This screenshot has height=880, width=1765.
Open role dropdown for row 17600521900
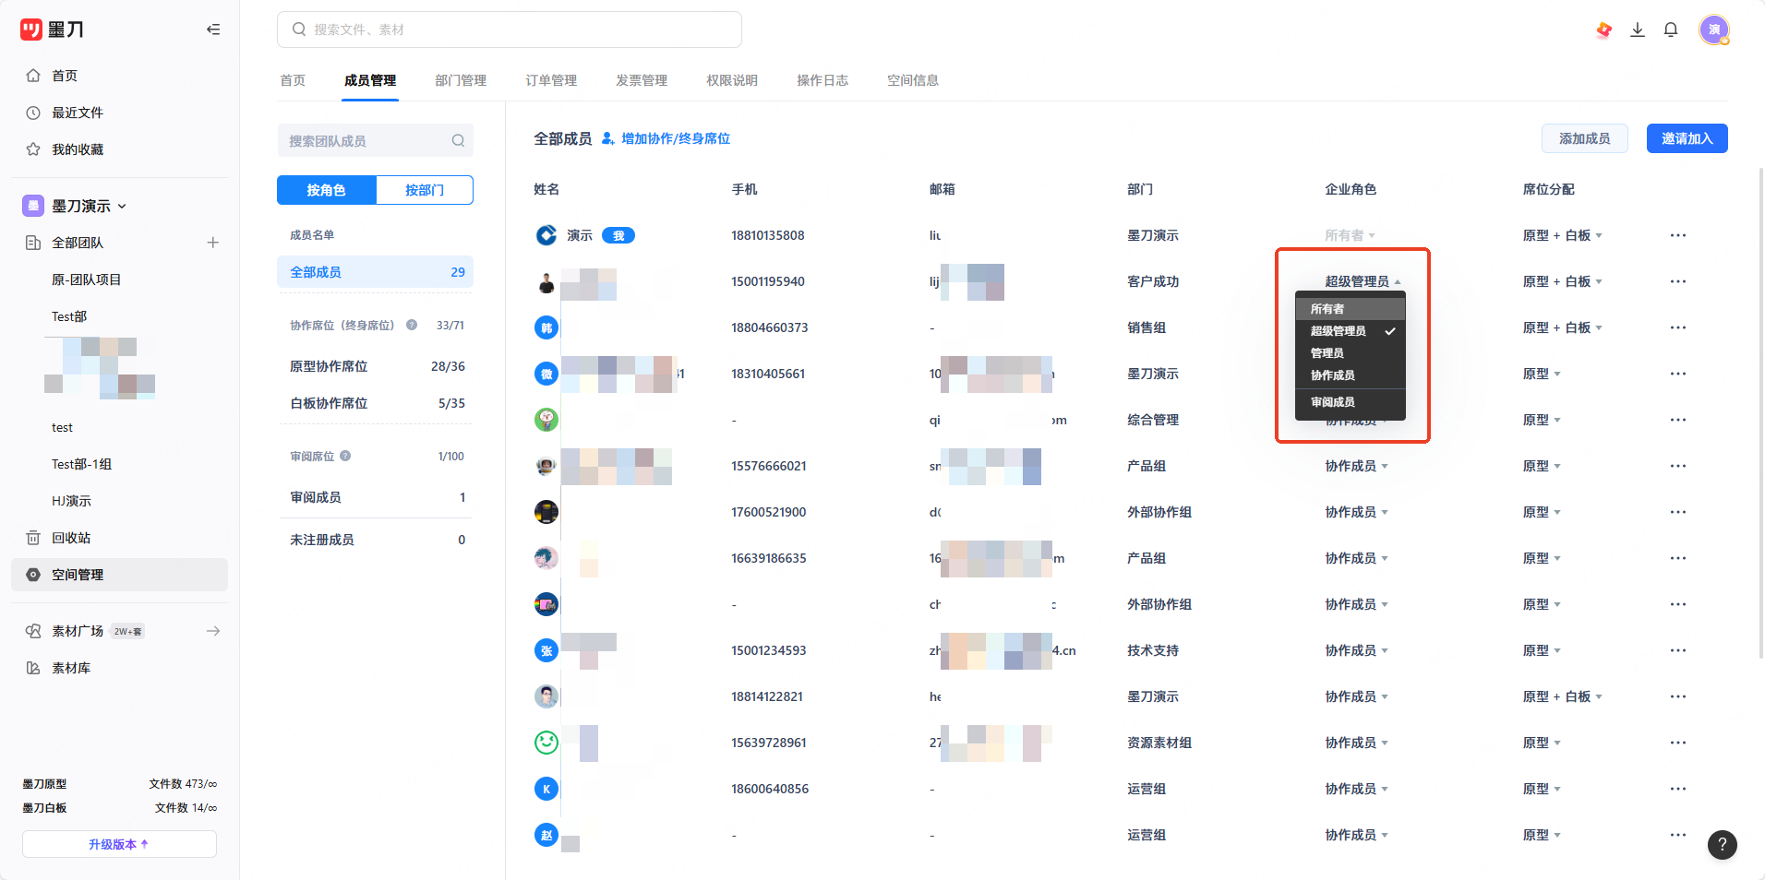point(1357,512)
